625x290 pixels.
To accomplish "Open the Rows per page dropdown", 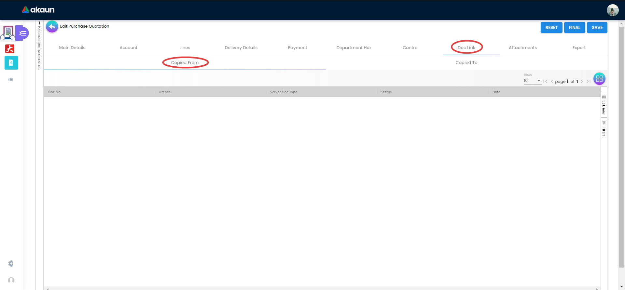I will (x=532, y=81).
